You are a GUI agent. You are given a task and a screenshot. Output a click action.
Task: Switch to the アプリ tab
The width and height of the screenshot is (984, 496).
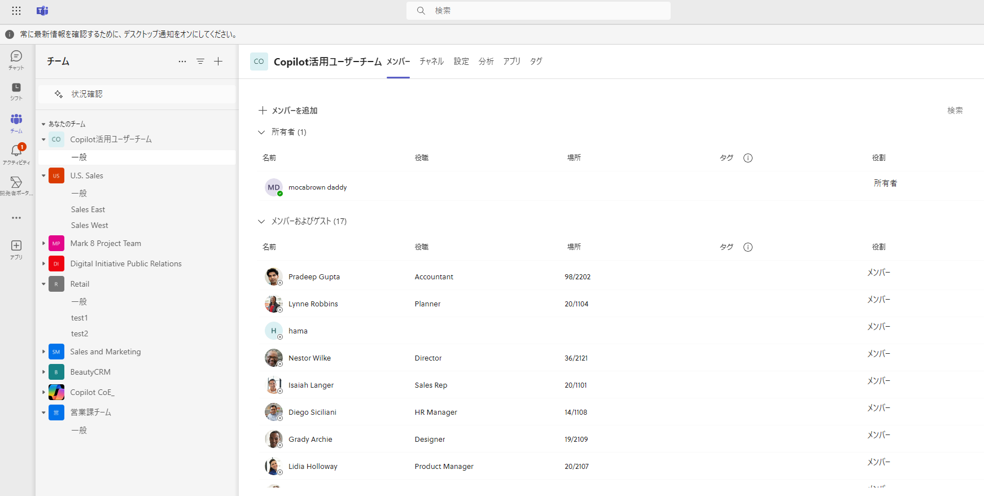[511, 62]
